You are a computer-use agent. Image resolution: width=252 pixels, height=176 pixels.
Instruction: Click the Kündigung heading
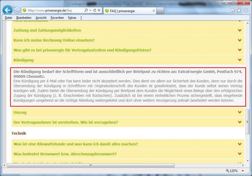pyautogui.click(x=24, y=60)
